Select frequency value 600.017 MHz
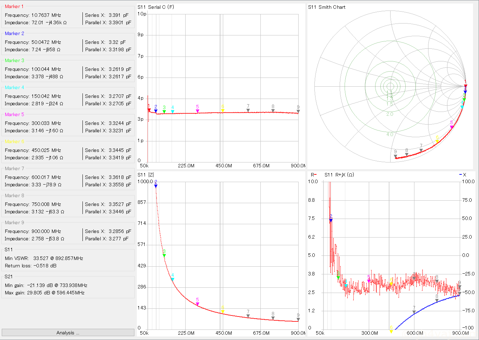Viewport: 479px width, 340px height. tap(46, 177)
